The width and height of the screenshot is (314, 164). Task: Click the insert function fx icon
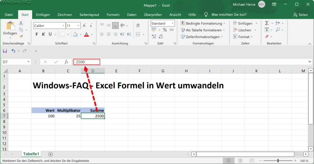click(x=66, y=62)
